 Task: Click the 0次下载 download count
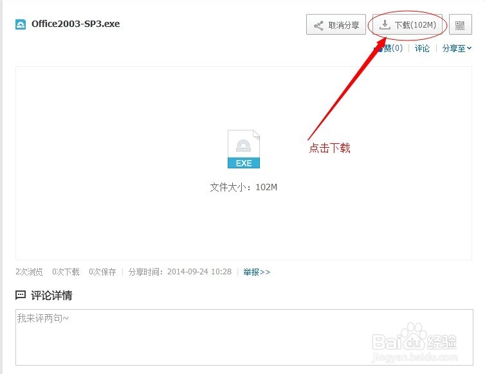tap(66, 272)
